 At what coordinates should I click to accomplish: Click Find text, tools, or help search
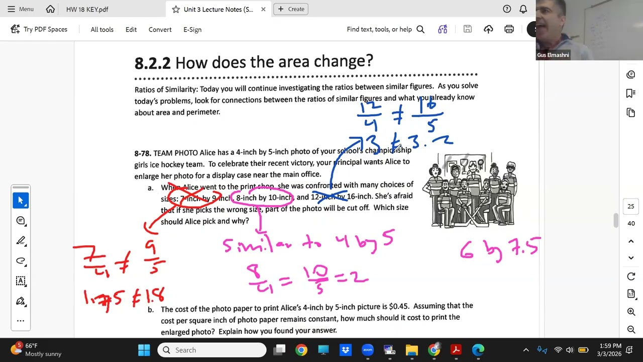pos(385,29)
